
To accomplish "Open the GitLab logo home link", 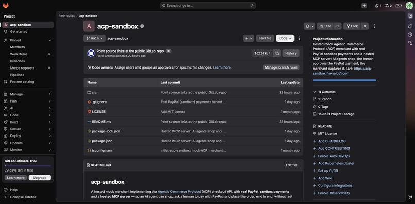I will tap(6, 5).
